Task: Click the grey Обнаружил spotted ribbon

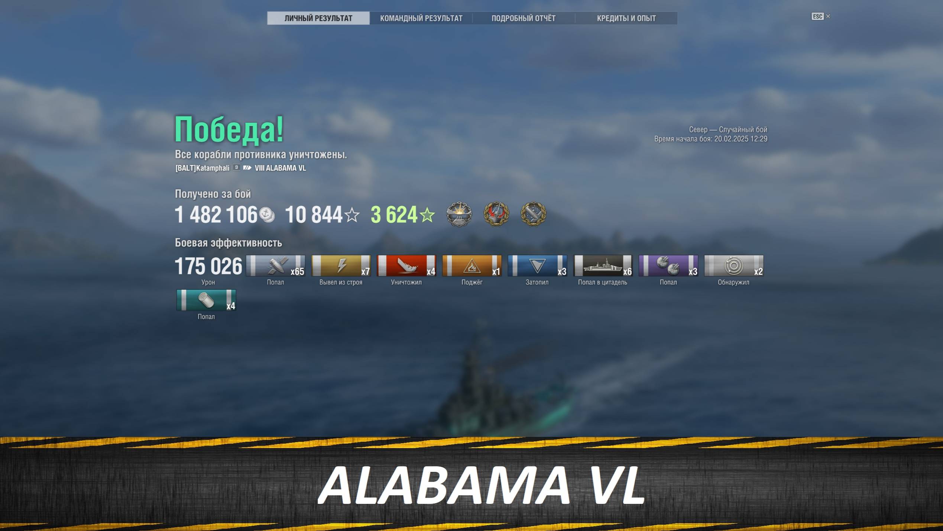Action: (x=734, y=265)
